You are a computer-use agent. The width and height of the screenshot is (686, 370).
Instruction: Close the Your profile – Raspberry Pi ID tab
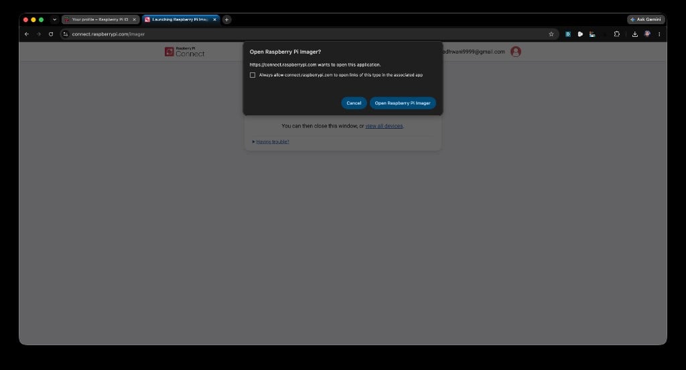(134, 19)
